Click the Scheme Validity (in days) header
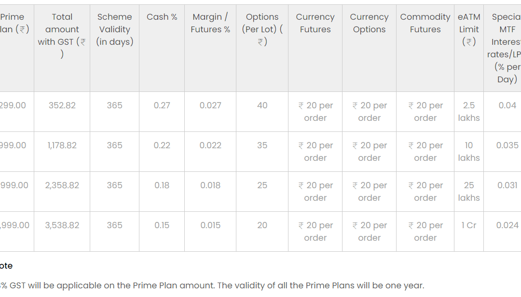This screenshot has width=521, height=297. (115, 29)
